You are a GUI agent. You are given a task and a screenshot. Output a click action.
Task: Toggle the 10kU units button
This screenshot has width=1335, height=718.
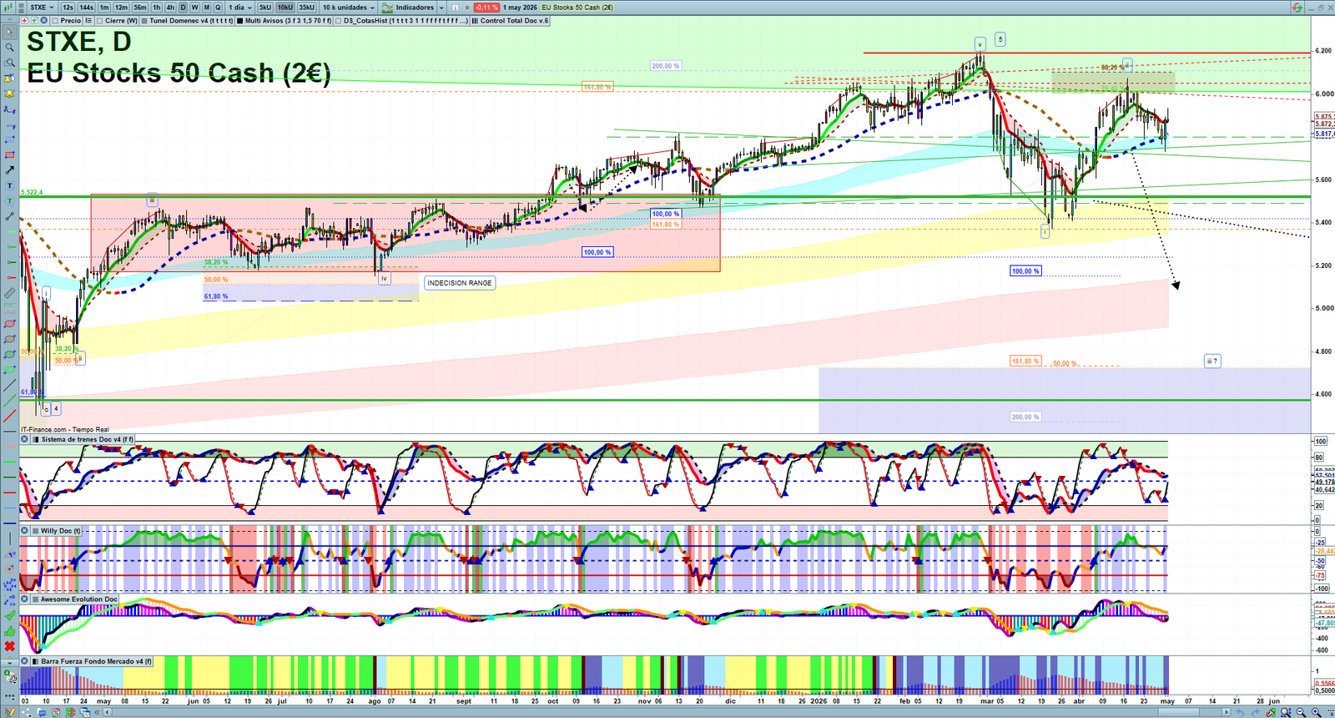click(285, 8)
